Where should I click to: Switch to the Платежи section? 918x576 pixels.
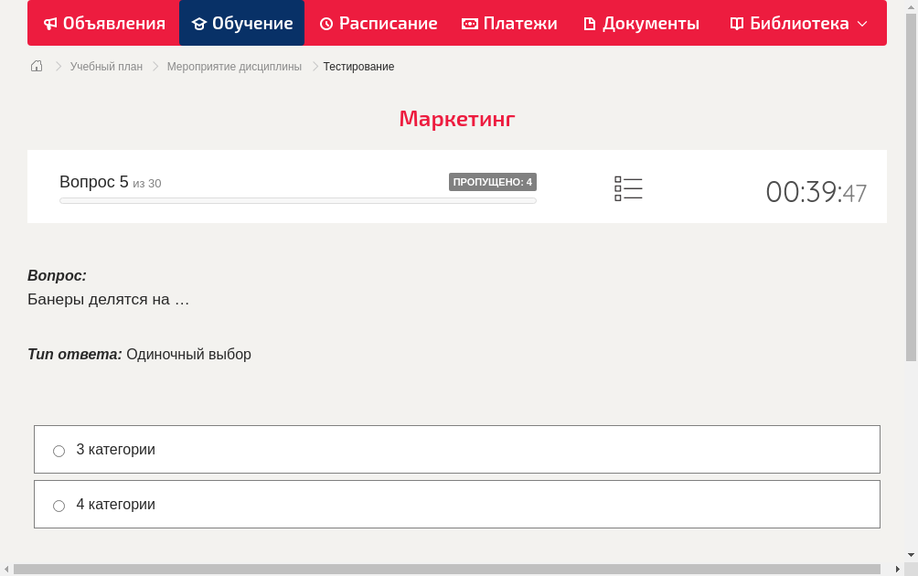coord(509,23)
